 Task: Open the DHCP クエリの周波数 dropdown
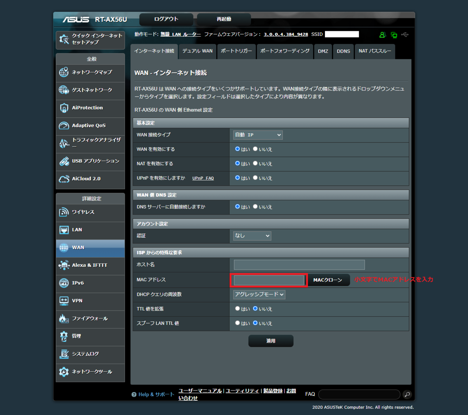(259, 294)
